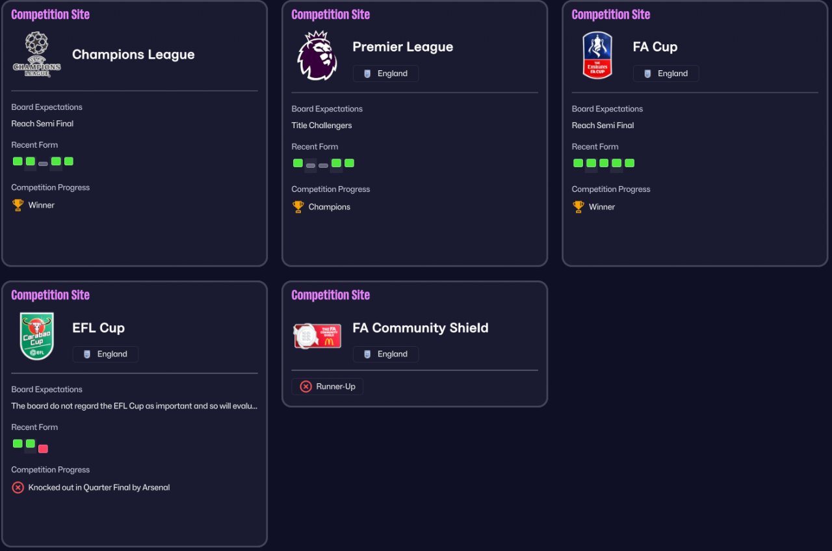Click the Carabao Cup logo
Image resolution: width=832 pixels, height=551 pixels.
[x=37, y=336]
